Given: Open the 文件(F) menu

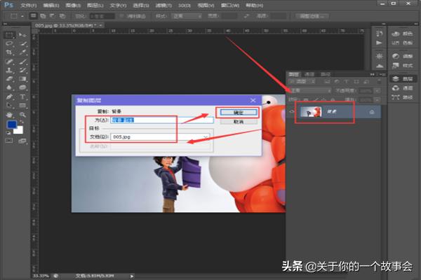Looking at the screenshot, I should 29,4.
